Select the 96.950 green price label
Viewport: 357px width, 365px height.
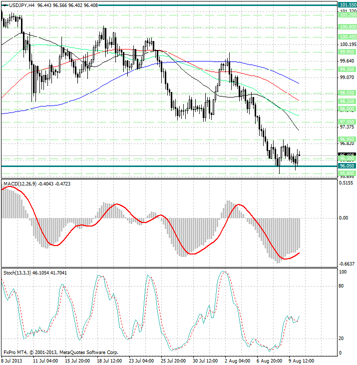347,139
